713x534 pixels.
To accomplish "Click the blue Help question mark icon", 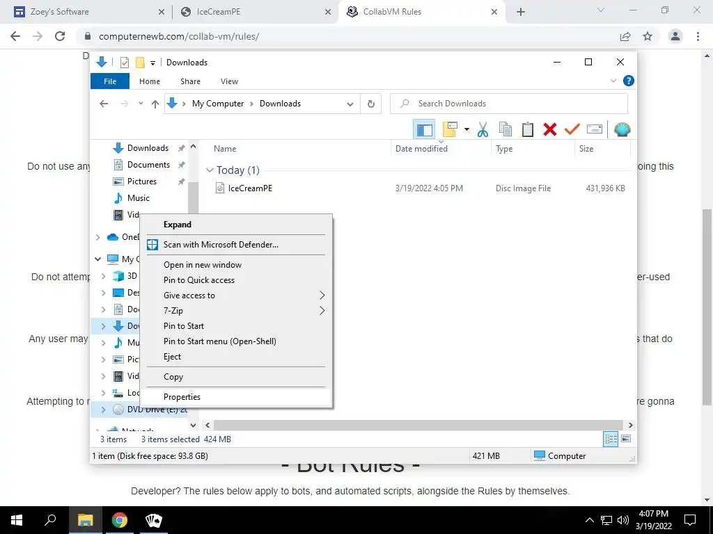I will (629, 81).
